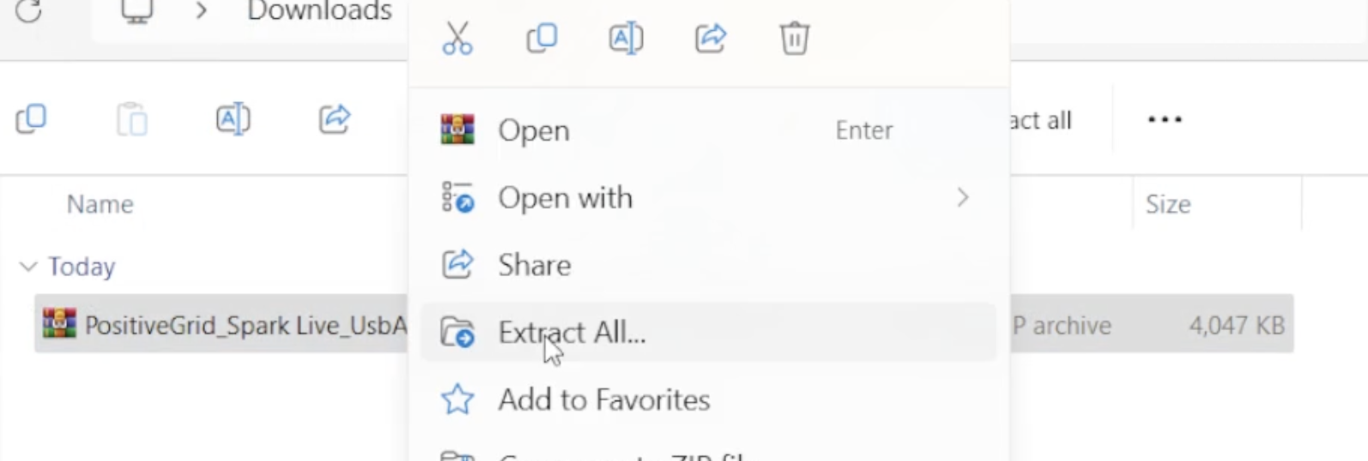Viewport: 1368px width, 461px height.
Task: Expand breadcrumb chevron before Downloads
Action: point(202,11)
